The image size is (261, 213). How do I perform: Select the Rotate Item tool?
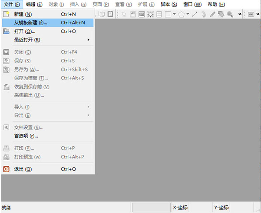coord(221,14)
